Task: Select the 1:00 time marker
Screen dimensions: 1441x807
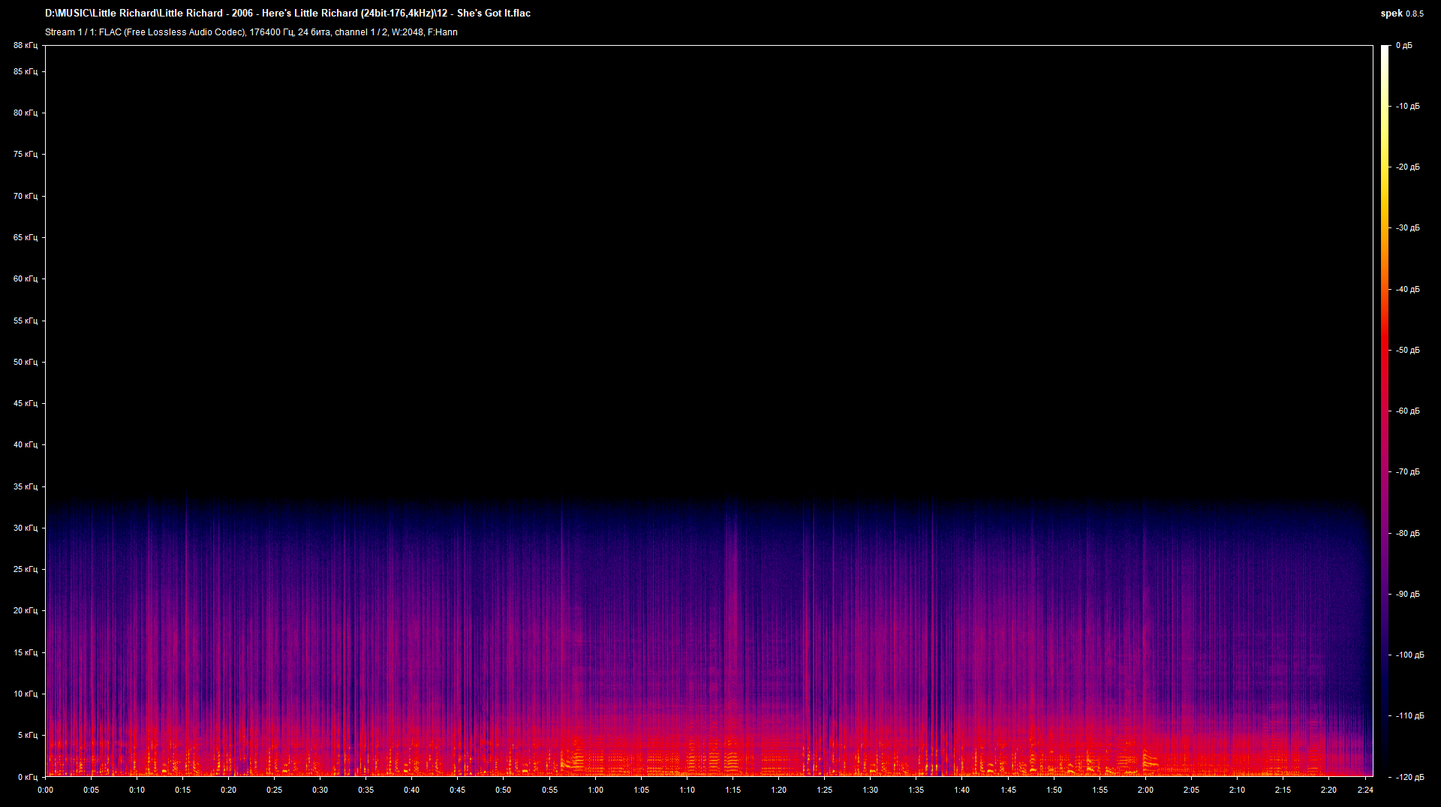Action: pos(595,790)
